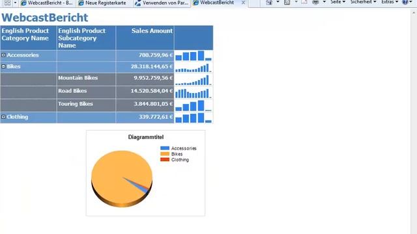Viewport: 417px width, 234px height.
Task: Click the red Clothing legend swatch
Action: coord(165,159)
